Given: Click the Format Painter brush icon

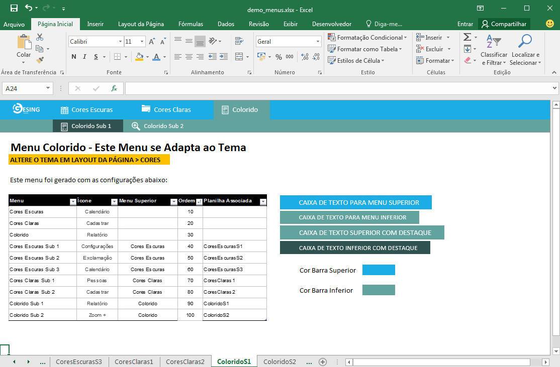Looking at the screenshot, I should coord(40,60).
